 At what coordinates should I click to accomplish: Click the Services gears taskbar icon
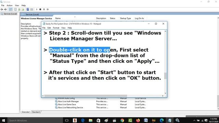point(178,120)
